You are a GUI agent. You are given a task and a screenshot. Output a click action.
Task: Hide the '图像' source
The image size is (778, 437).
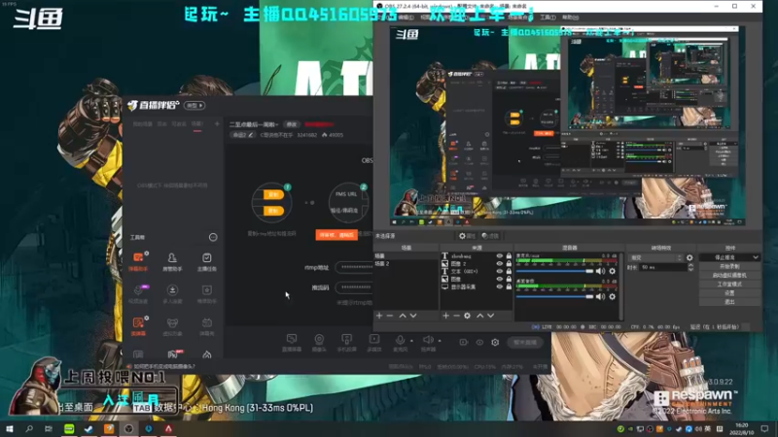tap(500, 279)
